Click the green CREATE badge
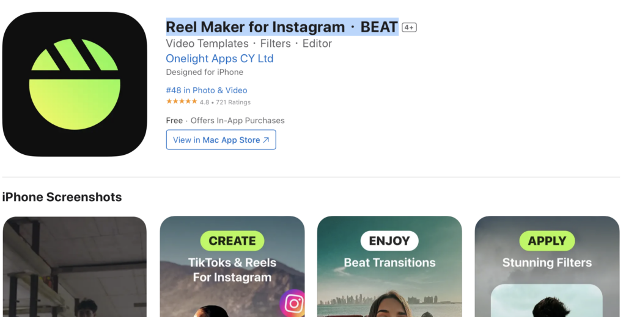The height and width of the screenshot is (317, 626). pos(232,241)
